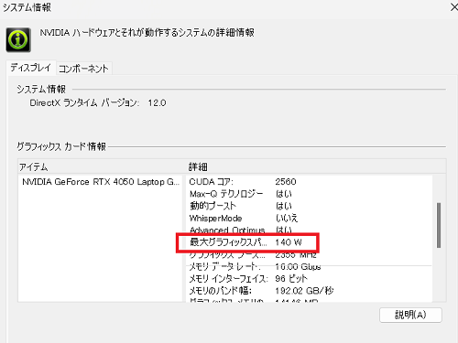The image size is (458, 343).
Task: Close the システム情報 dialog
Action: pyautogui.click(x=454, y=6)
